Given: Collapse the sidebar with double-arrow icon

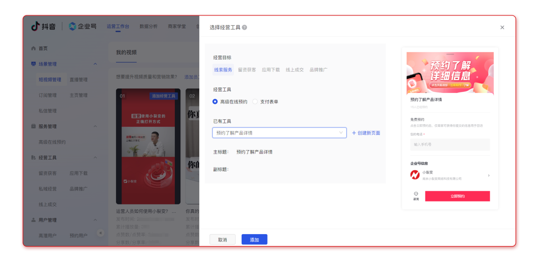Looking at the screenshot, I should (x=100, y=233).
